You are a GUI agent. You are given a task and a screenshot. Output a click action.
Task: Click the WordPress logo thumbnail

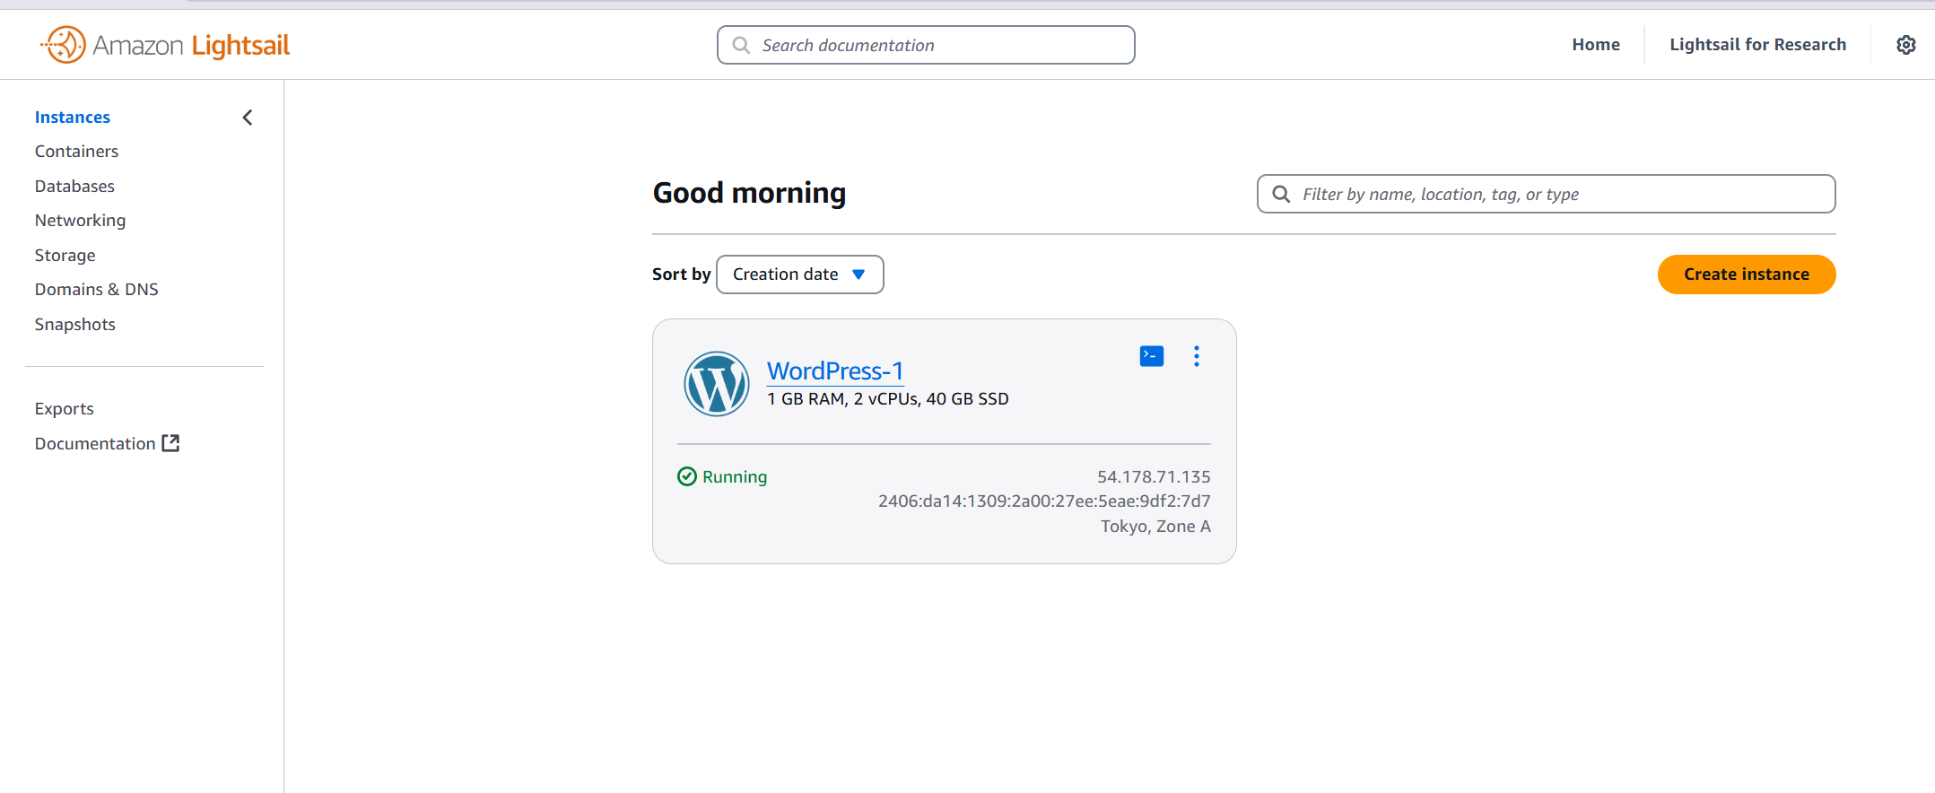click(717, 384)
